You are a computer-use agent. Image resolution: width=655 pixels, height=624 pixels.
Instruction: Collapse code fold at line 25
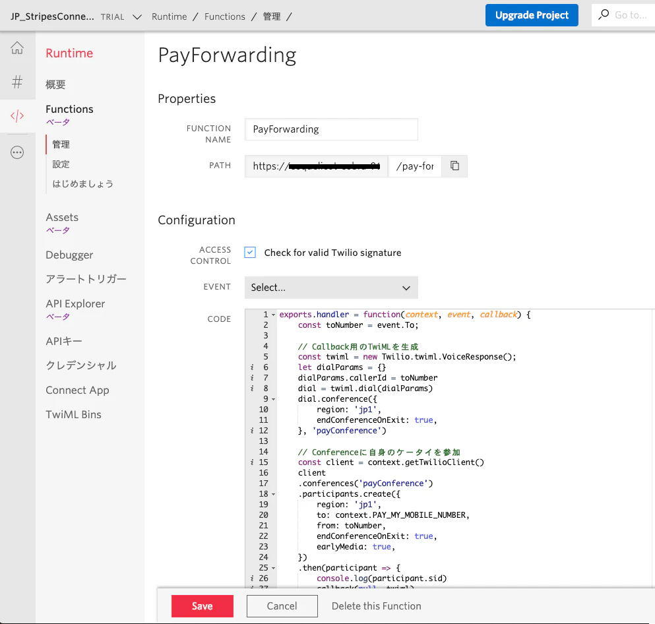(x=274, y=568)
